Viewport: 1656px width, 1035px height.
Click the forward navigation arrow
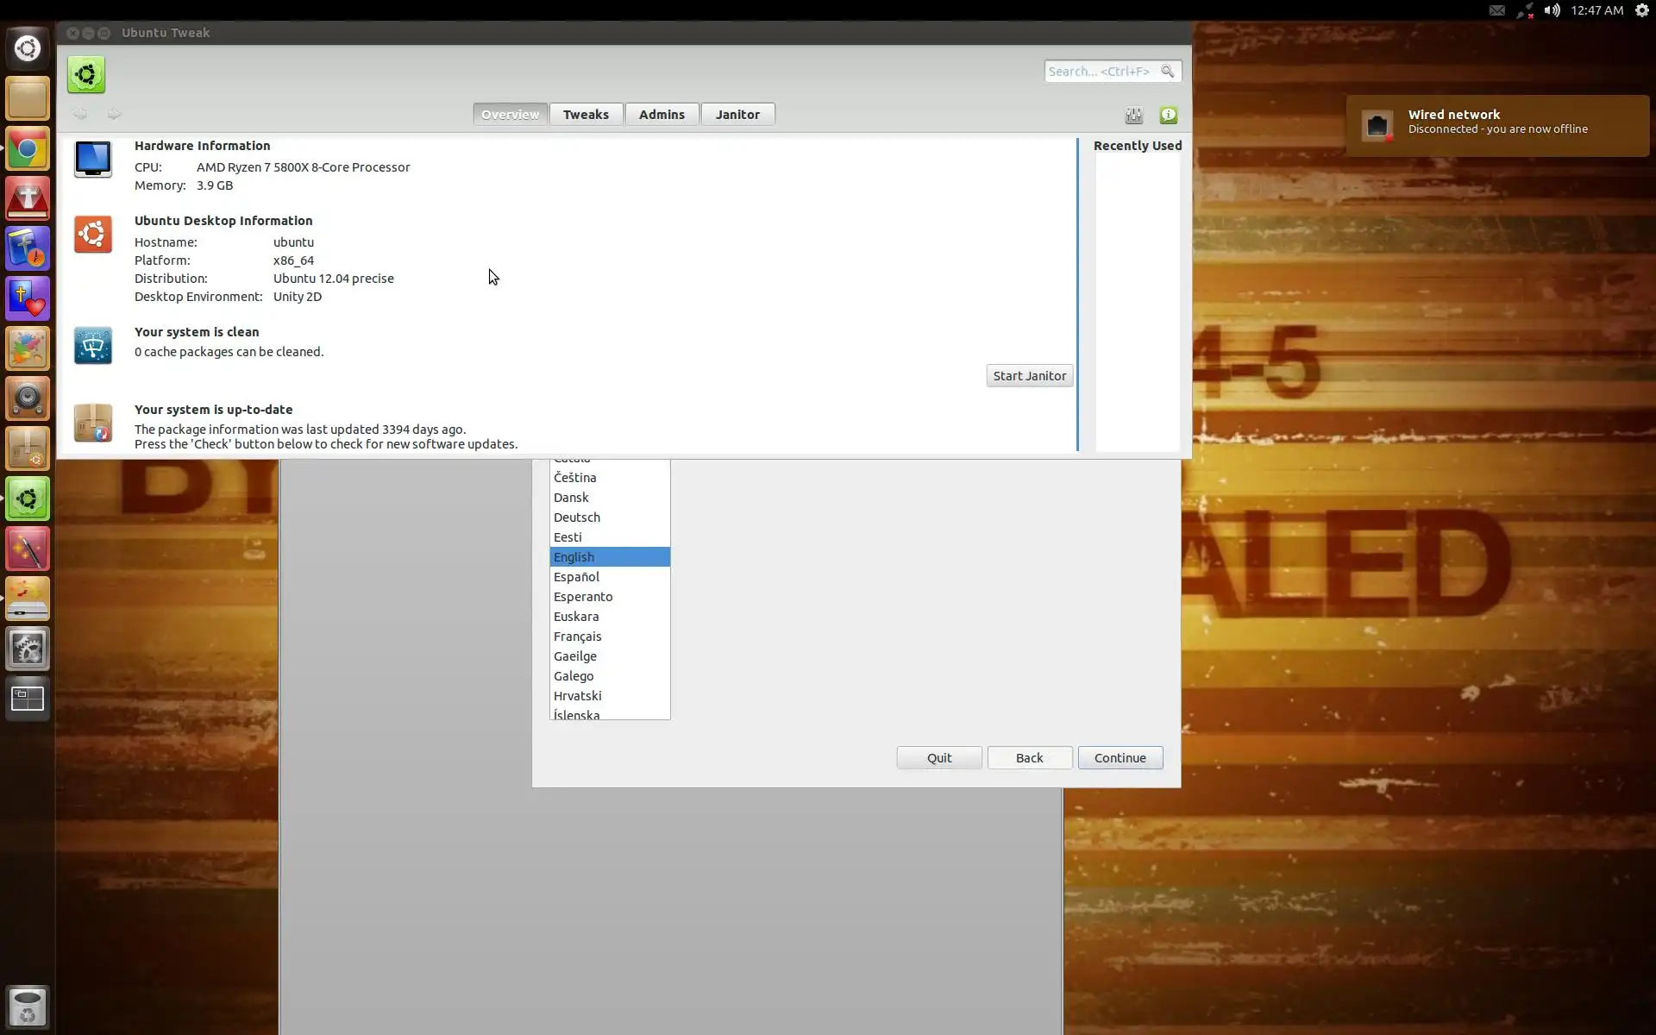pos(114,114)
